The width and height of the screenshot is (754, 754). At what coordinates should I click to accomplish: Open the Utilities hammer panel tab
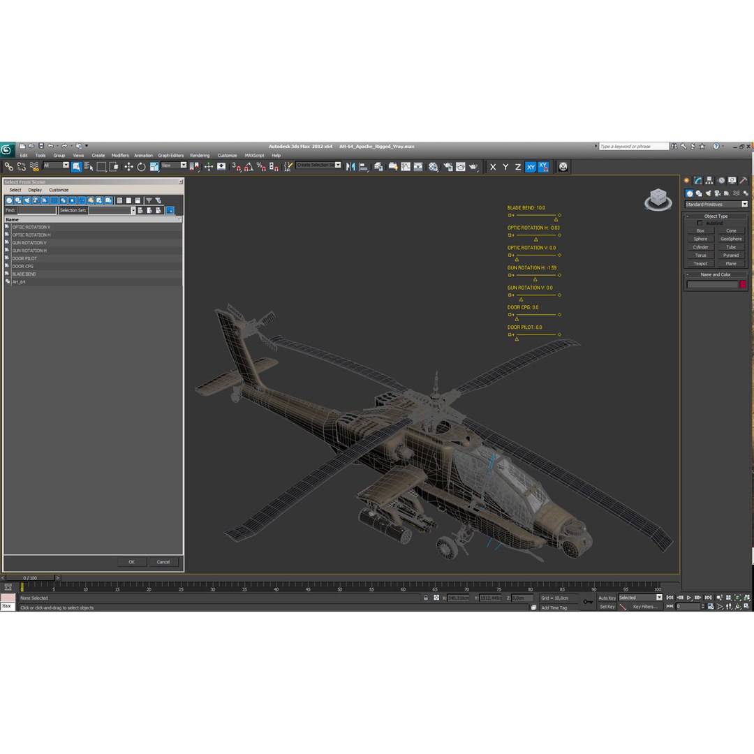[744, 180]
